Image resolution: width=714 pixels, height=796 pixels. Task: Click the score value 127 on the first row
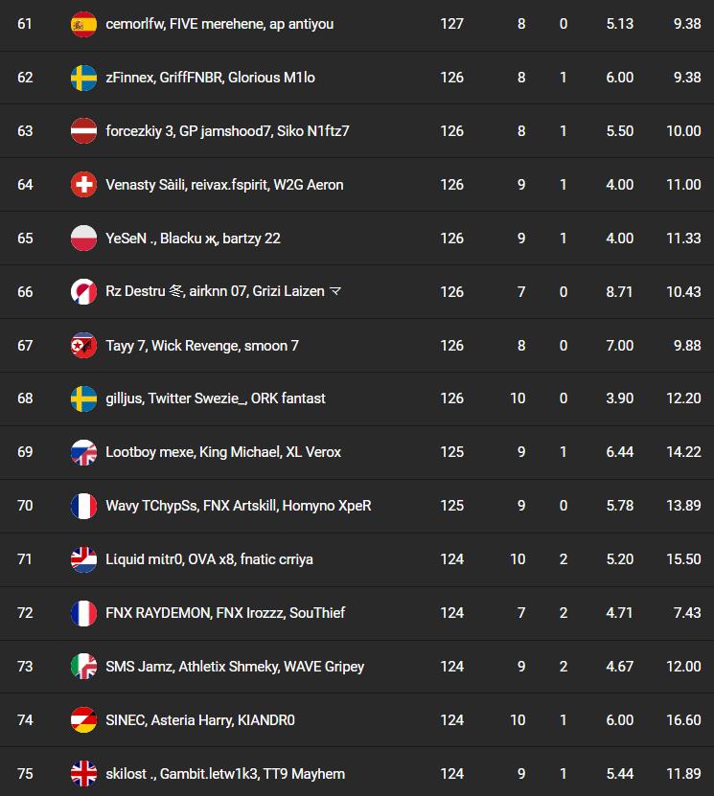tap(451, 24)
